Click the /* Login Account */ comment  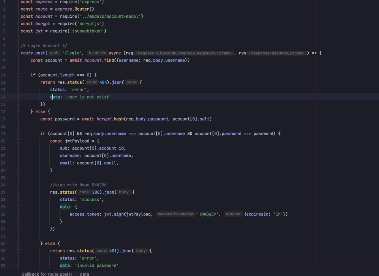point(44,46)
